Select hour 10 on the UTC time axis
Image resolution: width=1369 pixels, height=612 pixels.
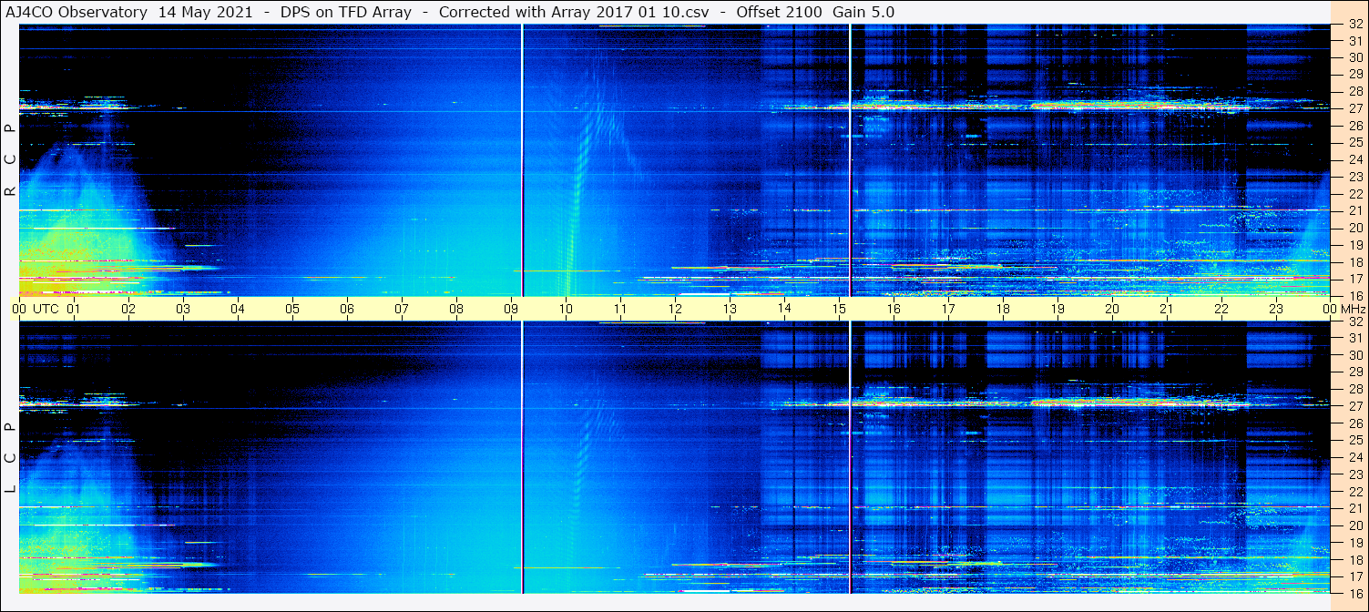coord(566,309)
